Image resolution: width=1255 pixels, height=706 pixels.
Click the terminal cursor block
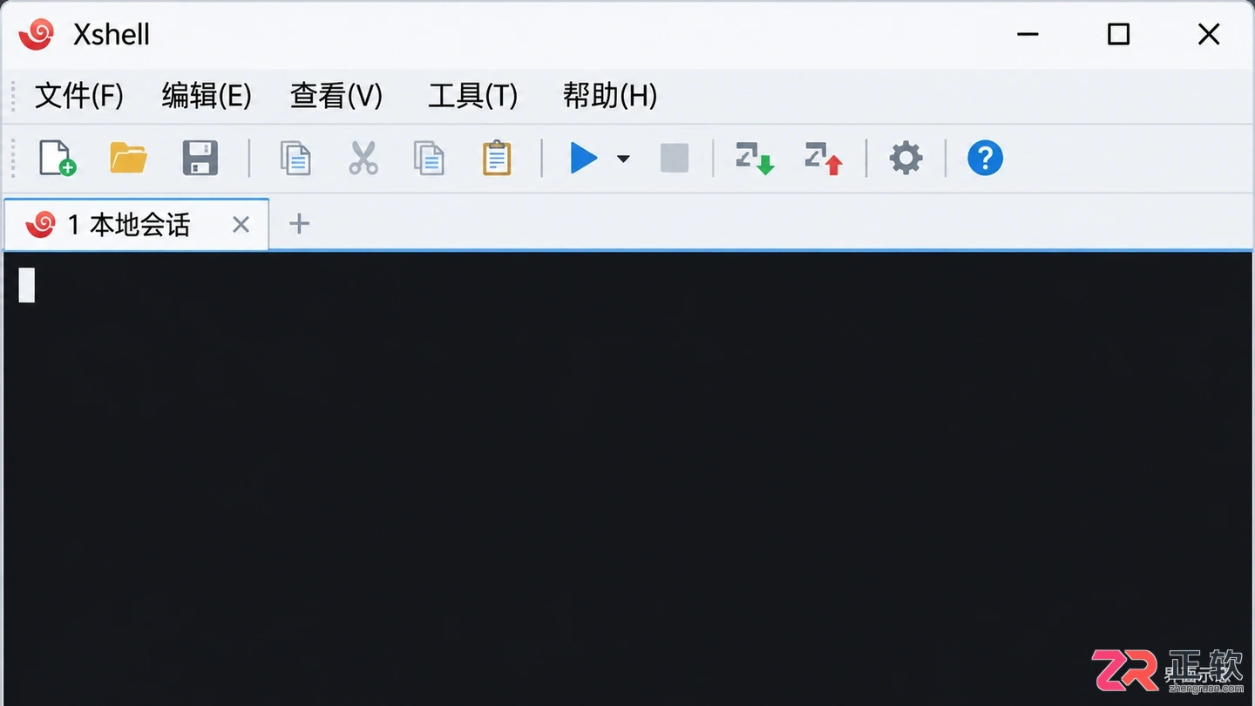pos(27,285)
